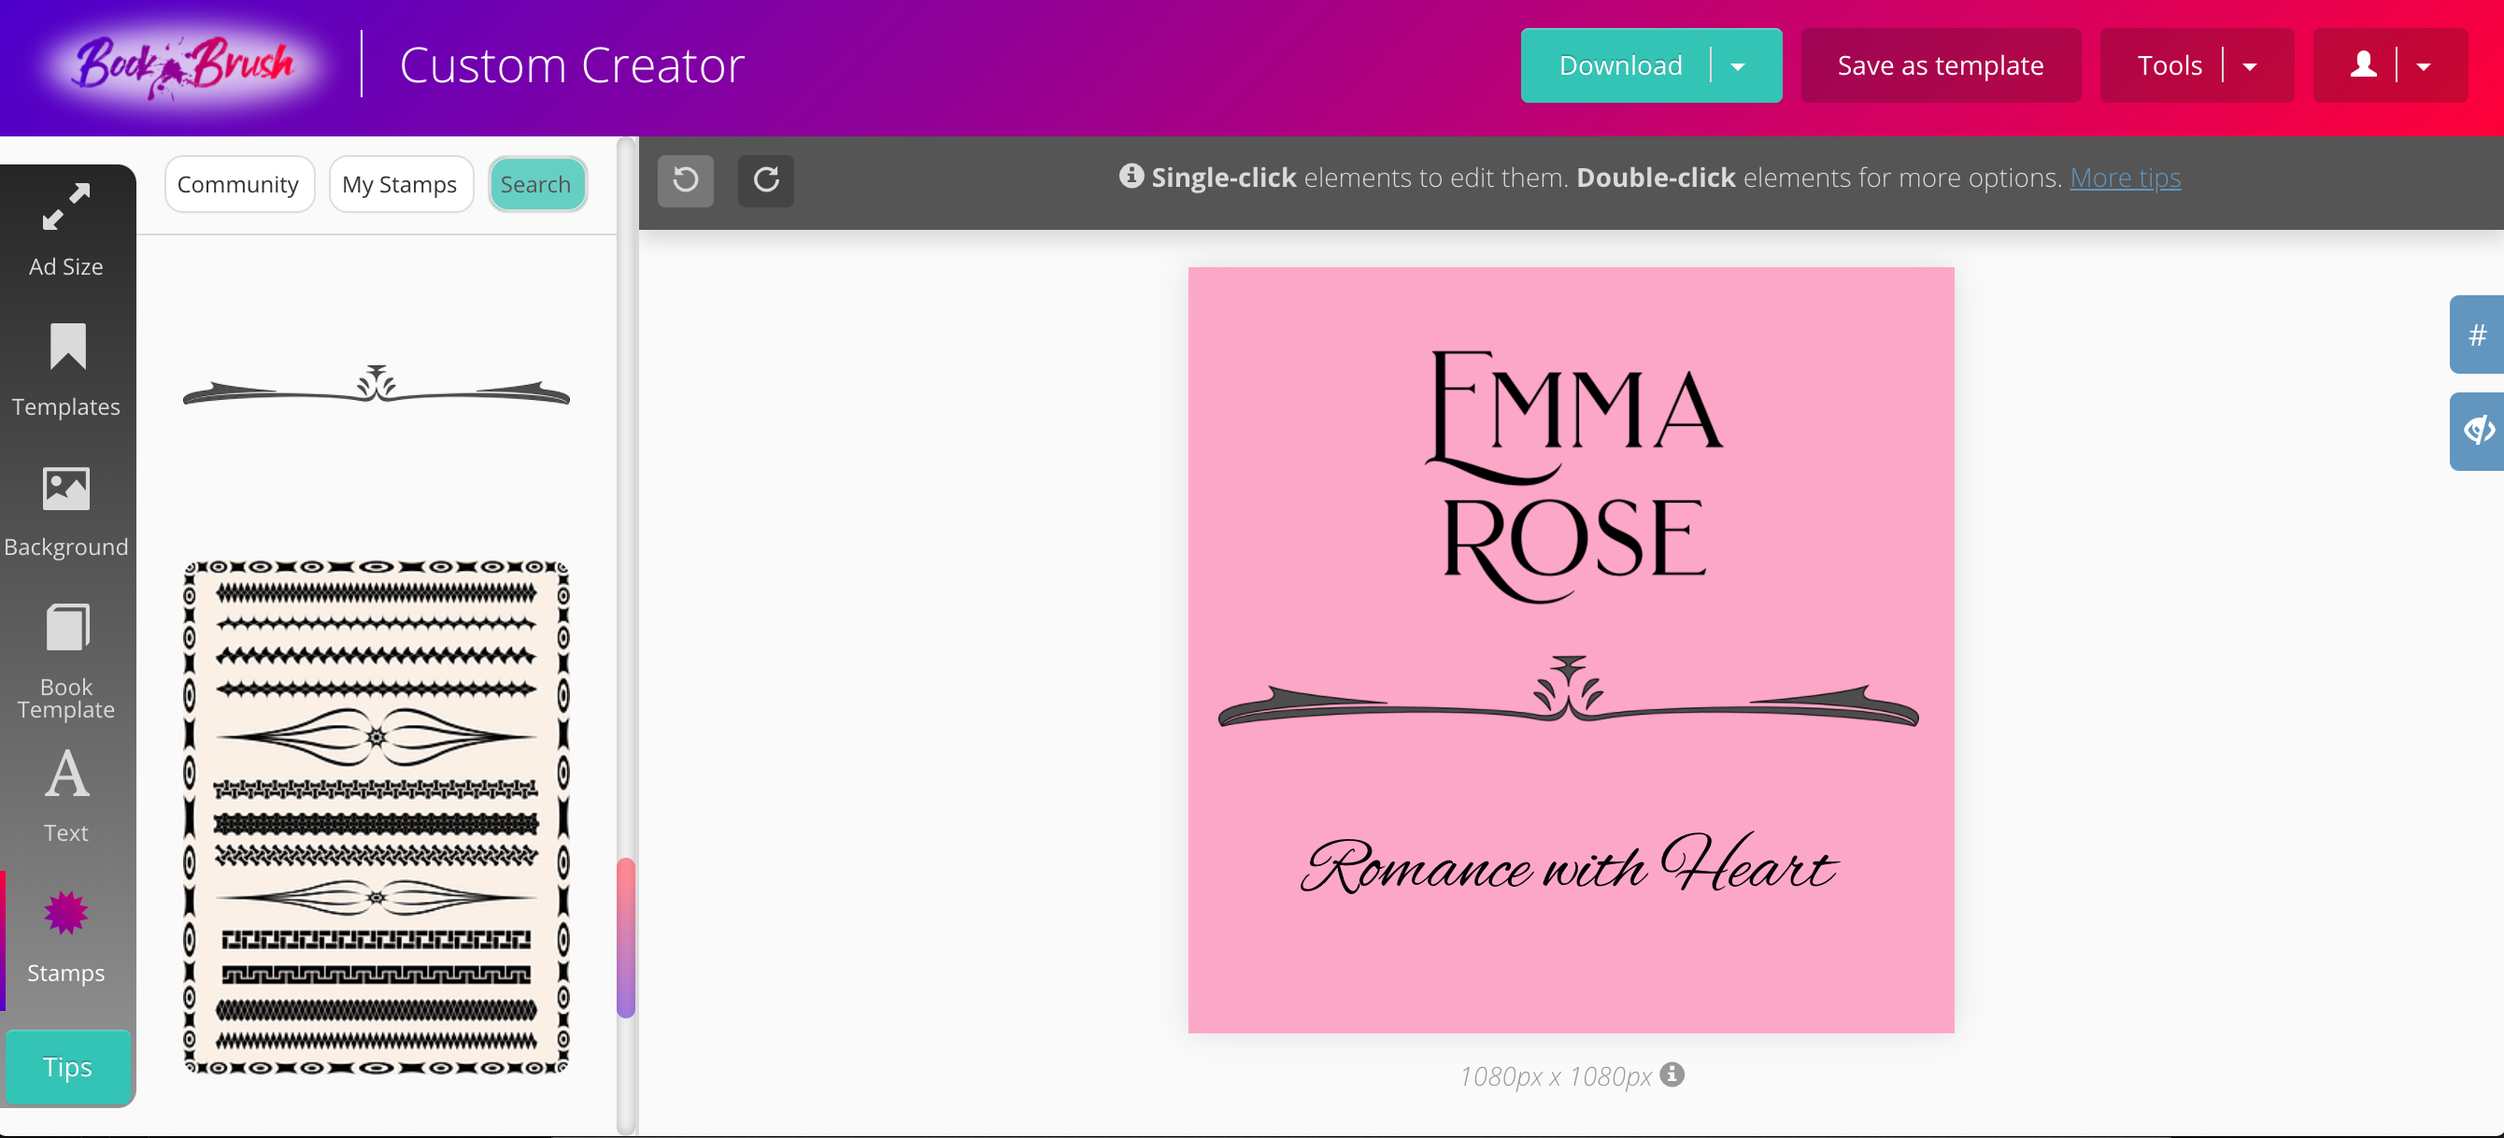Open the Templates bookmark panel

point(66,370)
